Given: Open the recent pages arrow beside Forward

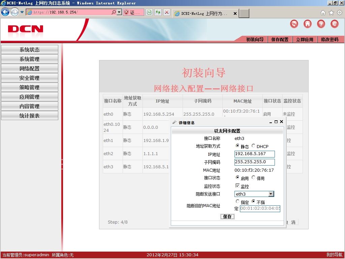Looking at the screenshot, I should click(22, 12).
